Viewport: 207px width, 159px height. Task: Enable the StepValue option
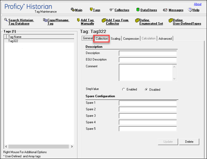(123, 89)
